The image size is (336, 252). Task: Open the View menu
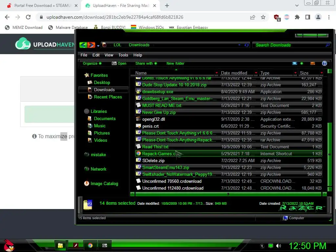109,55
